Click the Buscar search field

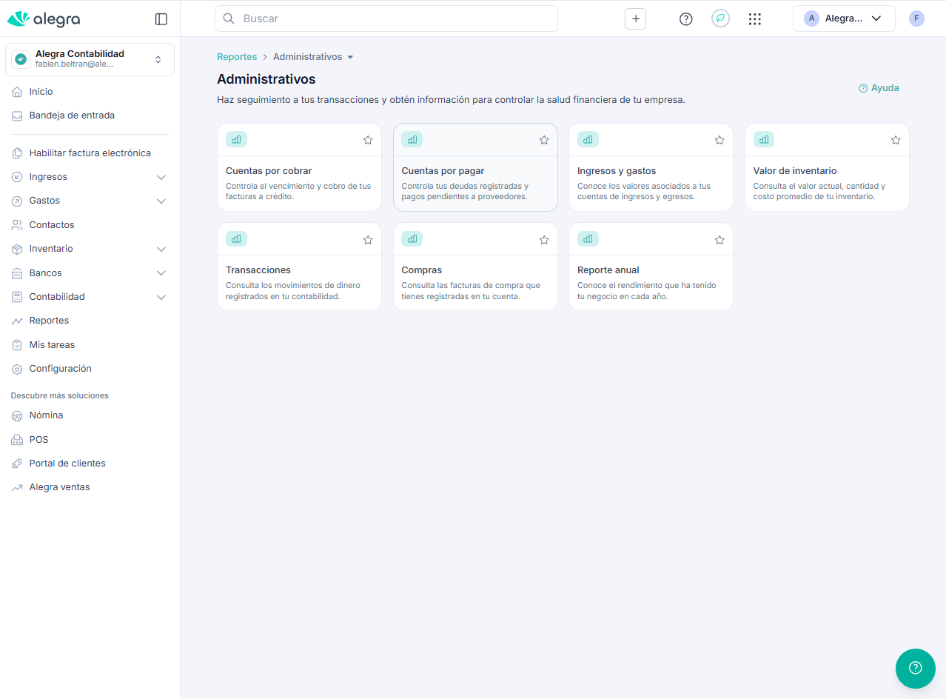point(386,19)
